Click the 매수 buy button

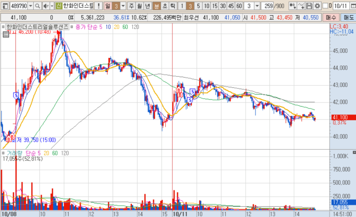click(x=331, y=17)
